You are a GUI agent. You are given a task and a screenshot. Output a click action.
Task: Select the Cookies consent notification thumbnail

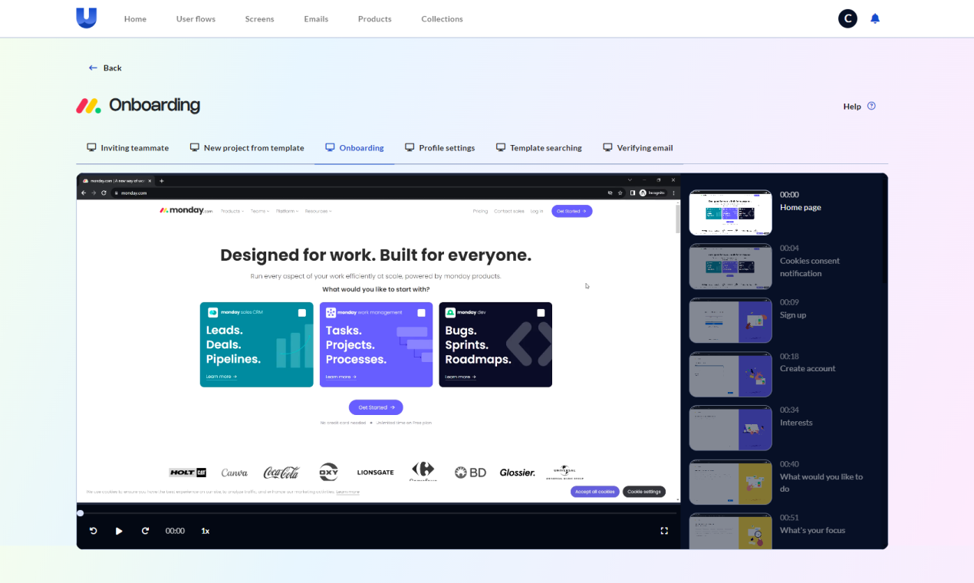point(730,266)
